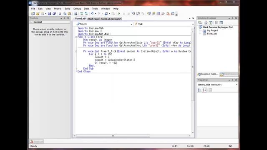Select Hack Forums Keylogger Tut project node
Image resolution: width=267 pixels, height=150 pixels.
click(x=218, y=27)
